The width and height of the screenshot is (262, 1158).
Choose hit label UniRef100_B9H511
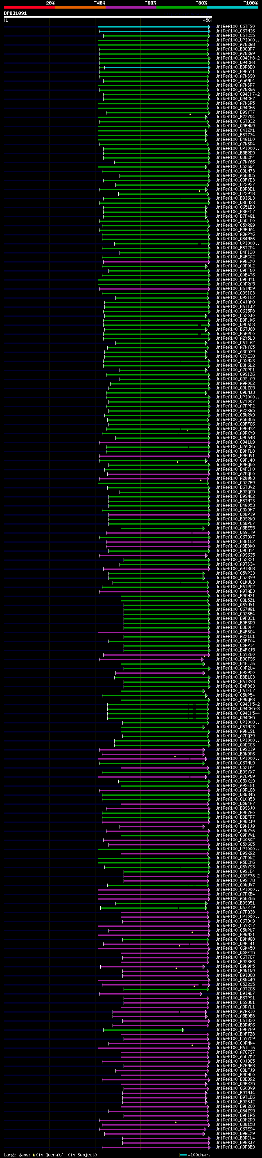235,72
